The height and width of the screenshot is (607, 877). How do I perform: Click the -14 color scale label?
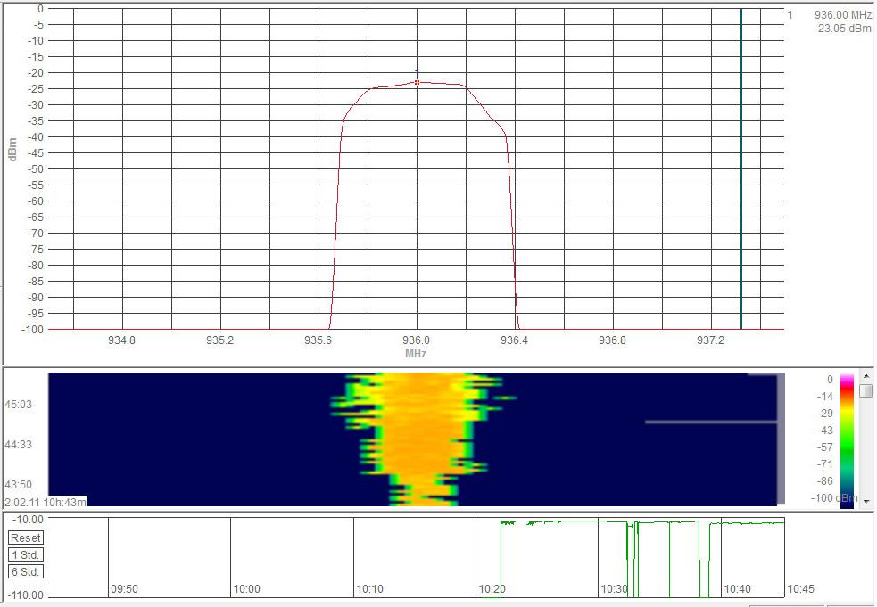(825, 397)
